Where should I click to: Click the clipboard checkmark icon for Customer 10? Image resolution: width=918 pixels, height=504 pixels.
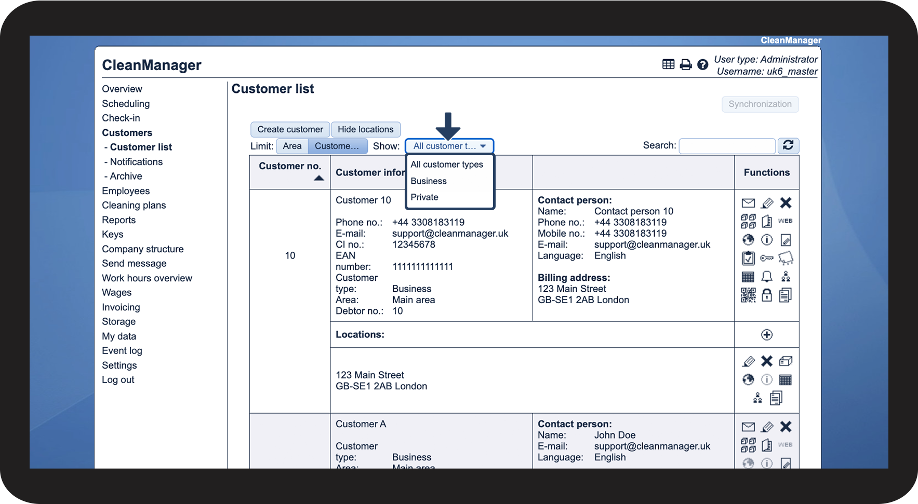pos(748,258)
